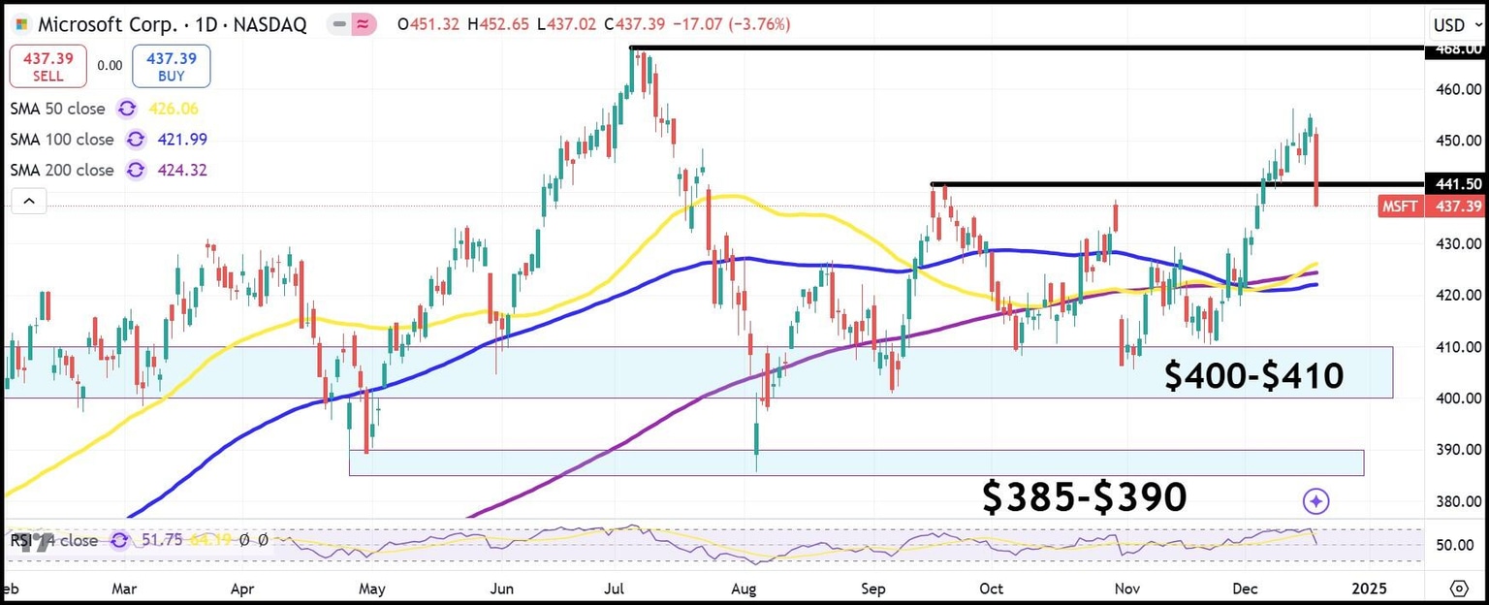The image size is (1489, 605).
Task: Click the purple sparkle circle icon on chart
Action: (1315, 501)
